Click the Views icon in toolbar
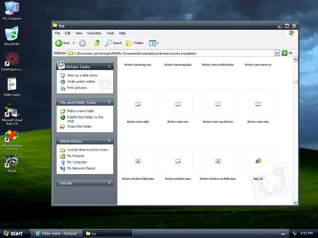 [x=152, y=43]
